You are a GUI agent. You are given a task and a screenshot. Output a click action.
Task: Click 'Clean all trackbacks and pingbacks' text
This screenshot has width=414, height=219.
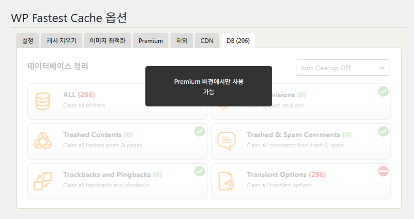click(x=106, y=185)
